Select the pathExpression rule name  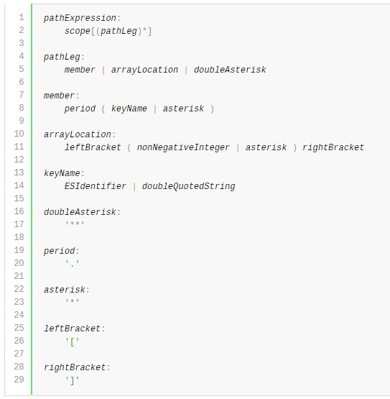tap(80, 18)
